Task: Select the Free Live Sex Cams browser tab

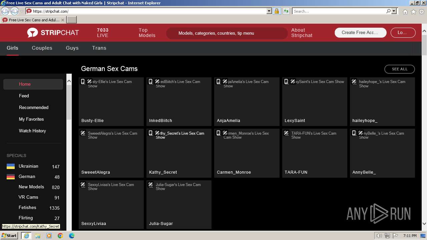Action: point(33,20)
